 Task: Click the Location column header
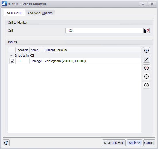pyautogui.click(x=22, y=50)
